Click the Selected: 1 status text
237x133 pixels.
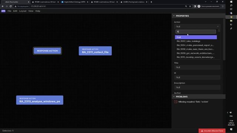tap(8, 131)
